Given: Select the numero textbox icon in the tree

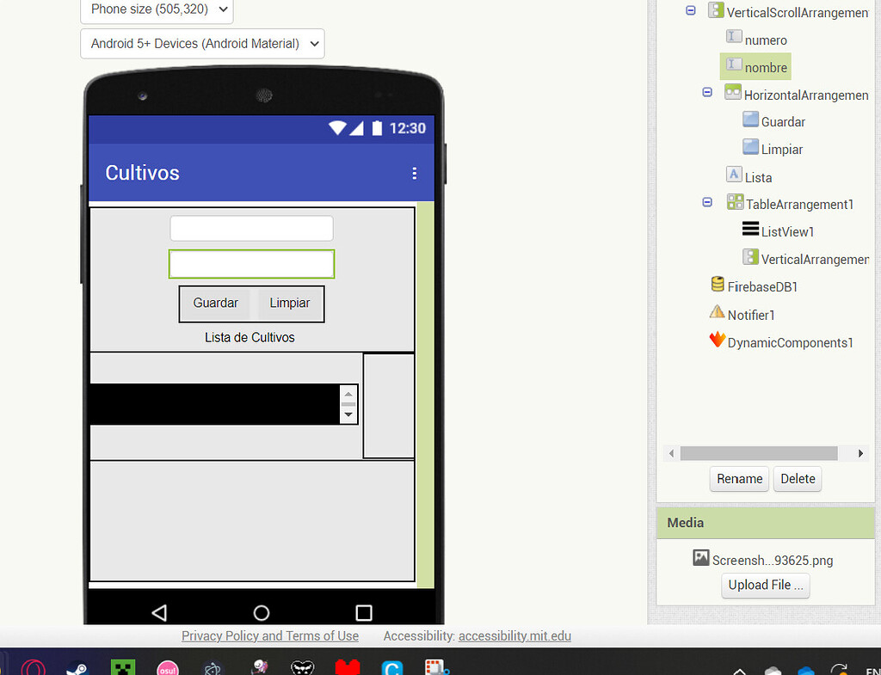Looking at the screenshot, I should pyautogui.click(x=734, y=37).
